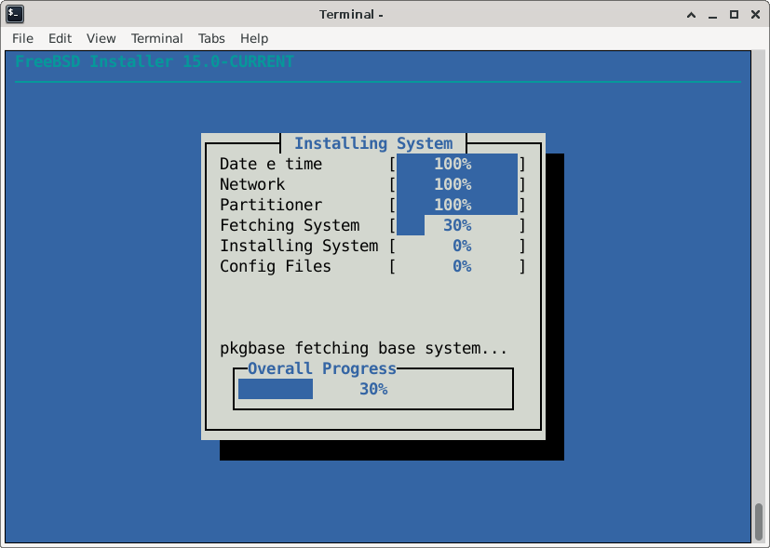Click the Overall Progress bar
This screenshot has width=770, height=548.
click(372, 389)
